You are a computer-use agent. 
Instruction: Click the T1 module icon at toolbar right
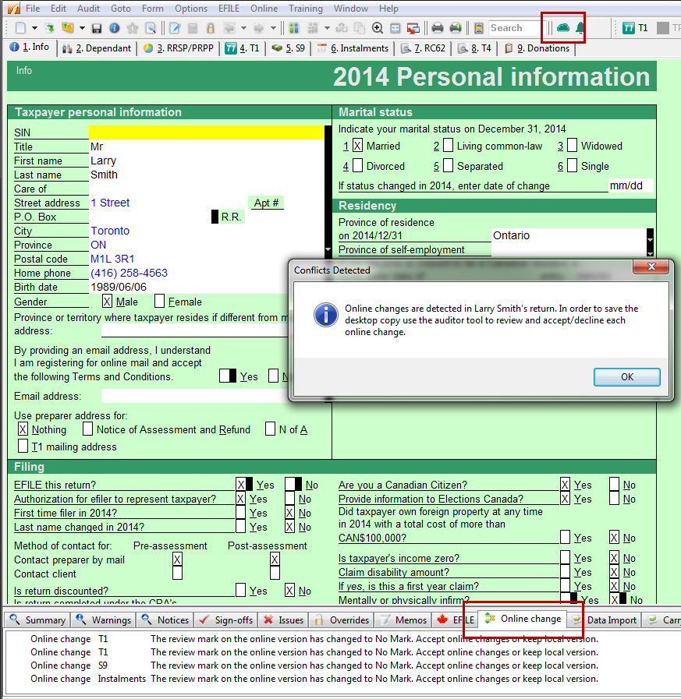(x=629, y=28)
